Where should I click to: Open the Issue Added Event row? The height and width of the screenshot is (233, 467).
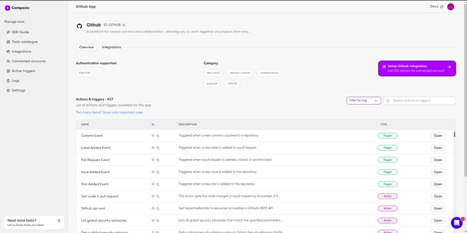pos(438,172)
